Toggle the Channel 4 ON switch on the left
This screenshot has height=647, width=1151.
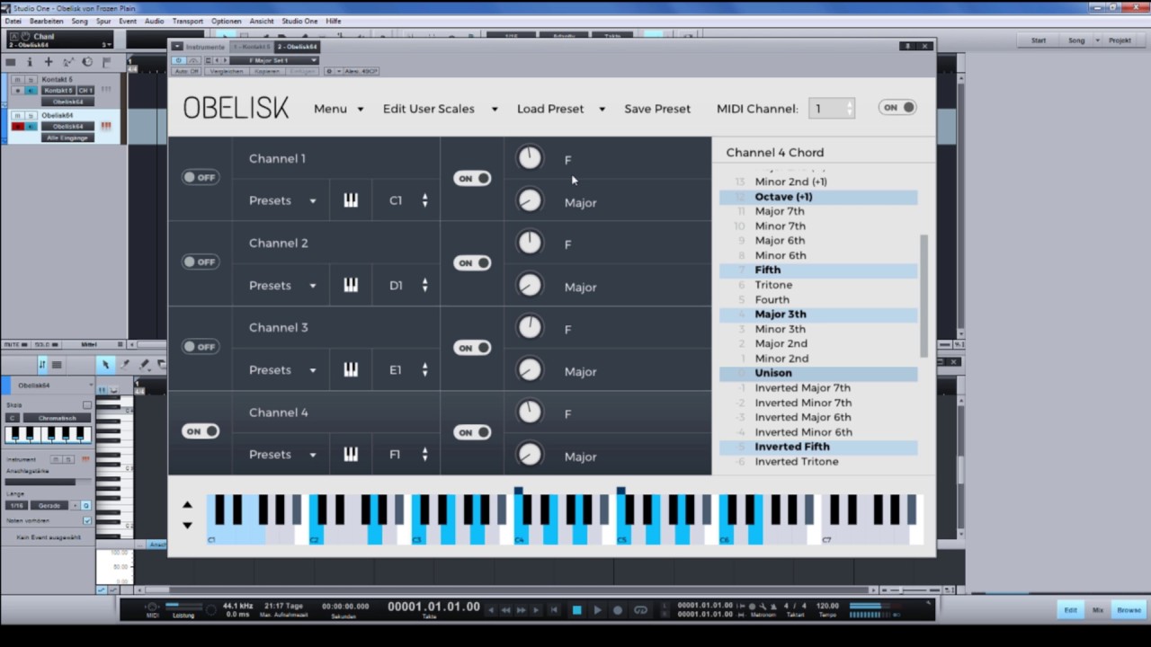click(x=201, y=431)
